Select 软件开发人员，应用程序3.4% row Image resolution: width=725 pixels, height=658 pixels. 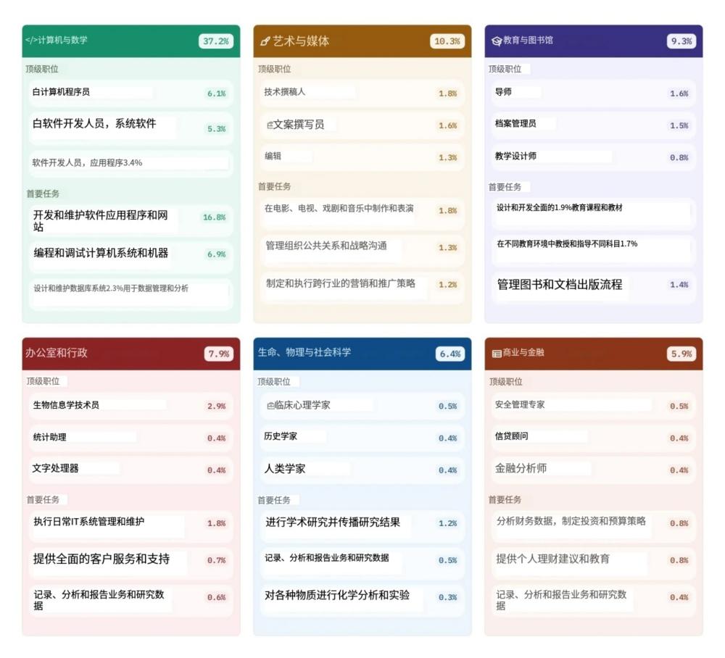130,163
